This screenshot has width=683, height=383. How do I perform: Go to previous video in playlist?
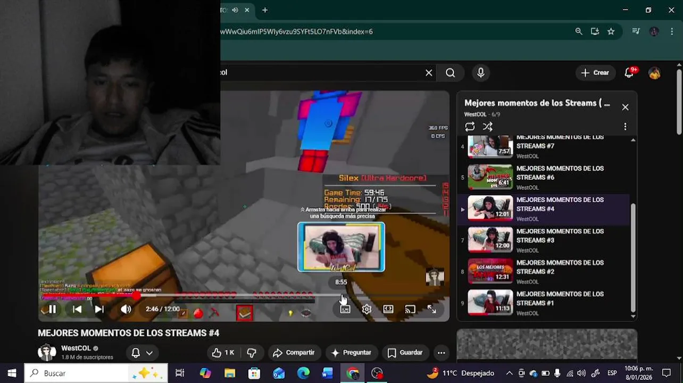click(77, 309)
